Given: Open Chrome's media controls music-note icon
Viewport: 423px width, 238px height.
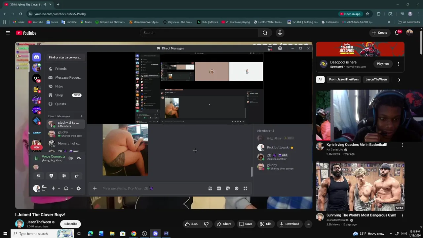Looking at the screenshot, I should click(x=402, y=14).
